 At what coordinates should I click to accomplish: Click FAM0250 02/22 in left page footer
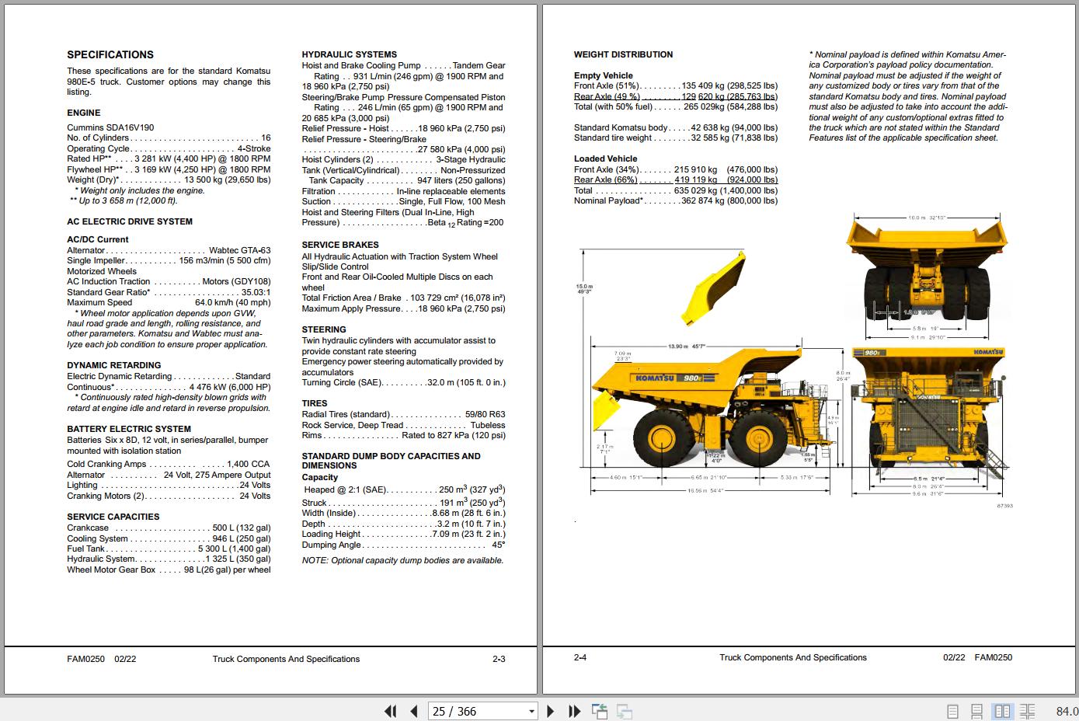tap(102, 659)
